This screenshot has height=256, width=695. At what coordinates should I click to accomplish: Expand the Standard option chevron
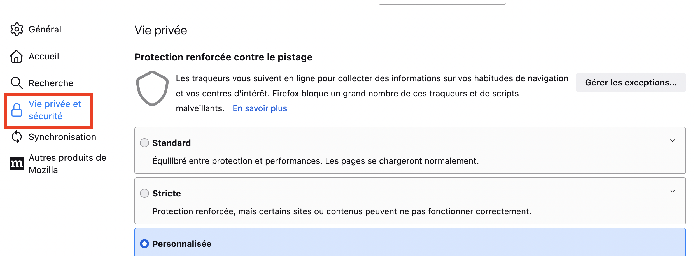point(673,141)
